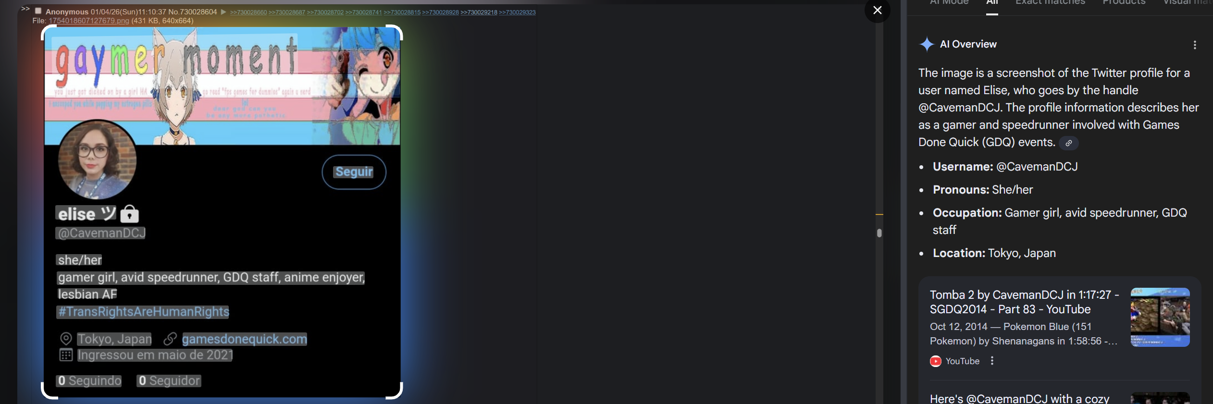The height and width of the screenshot is (404, 1213).
Task: Click the gaymer moment banner image
Action: (x=222, y=86)
